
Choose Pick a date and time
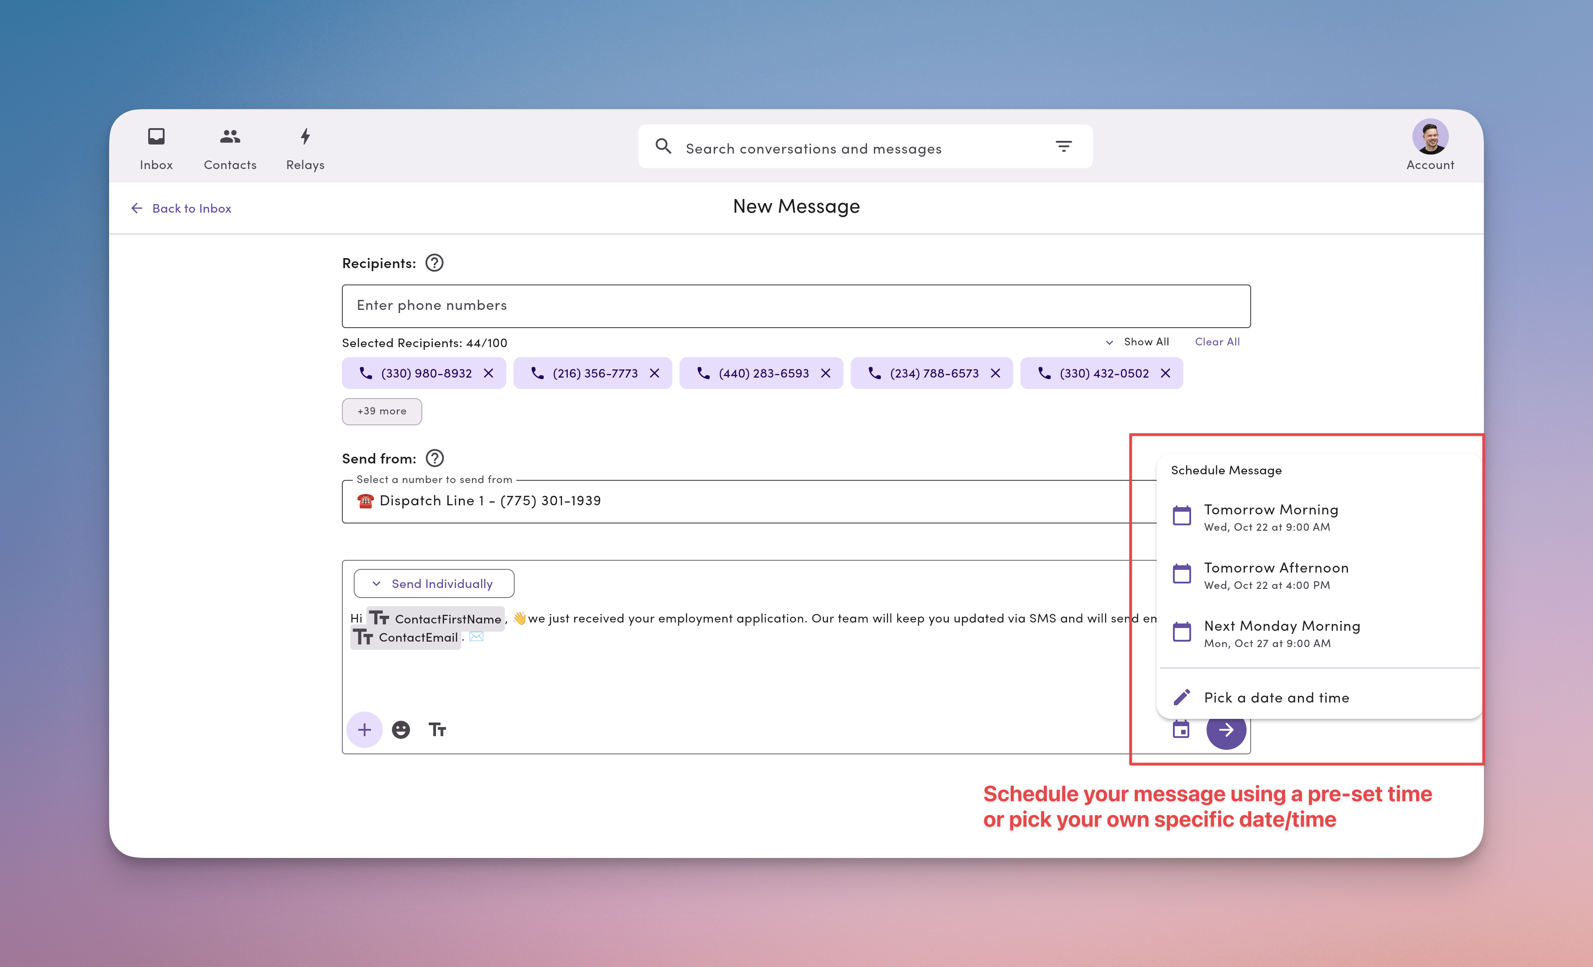(1276, 697)
